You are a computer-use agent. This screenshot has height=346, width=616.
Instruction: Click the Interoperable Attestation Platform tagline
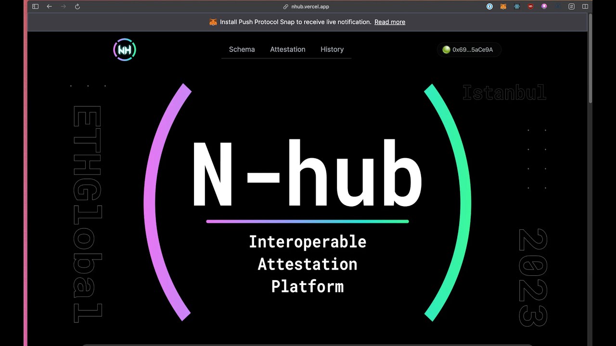308,264
